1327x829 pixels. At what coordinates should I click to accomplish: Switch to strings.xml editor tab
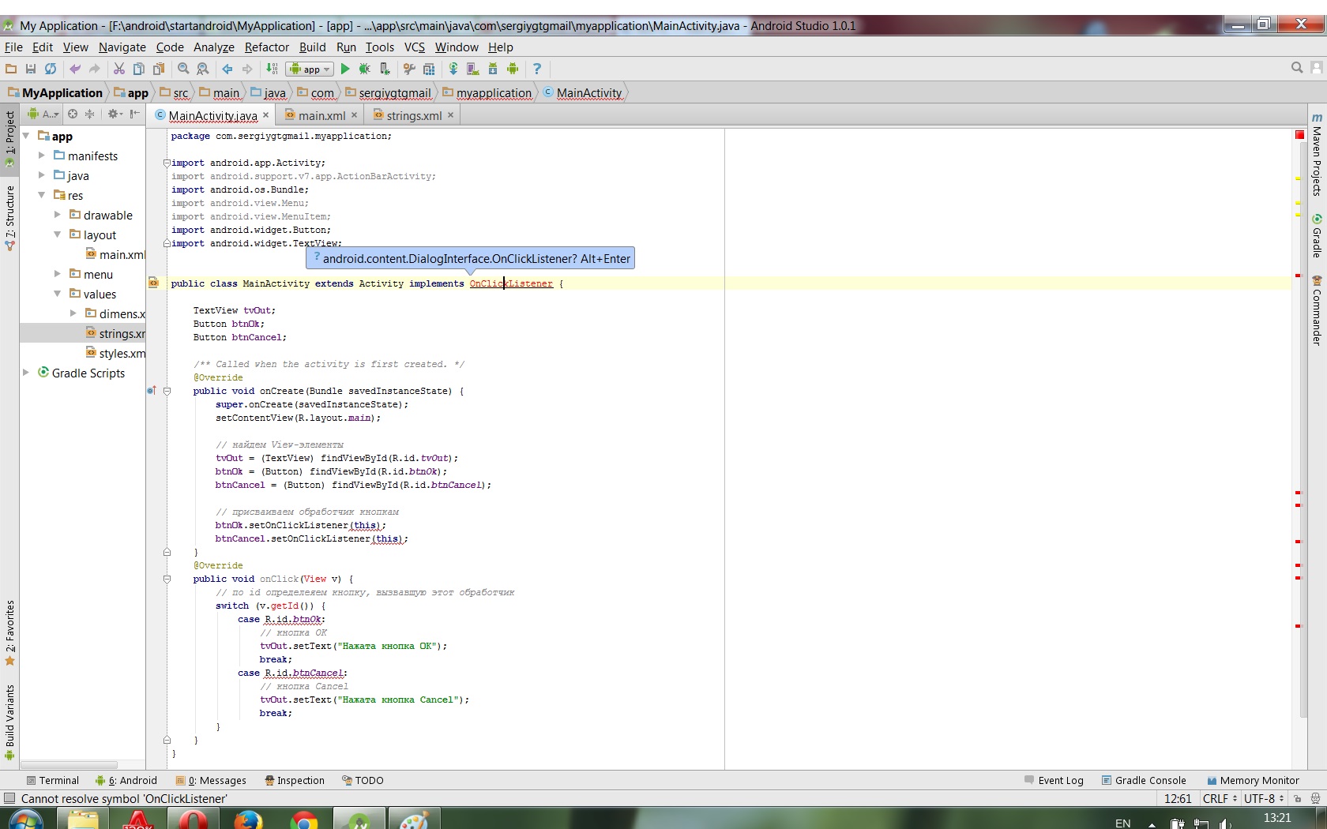414,115
